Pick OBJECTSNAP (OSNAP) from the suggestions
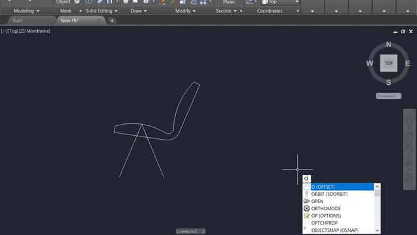417x235 pixels. point(334,230)
